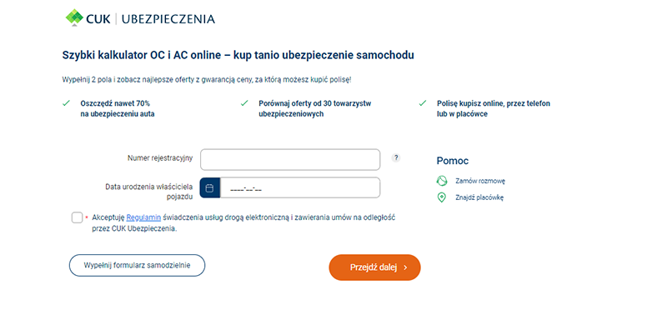Click the headset icon beside Zamów rozmowę

(442, 181)
